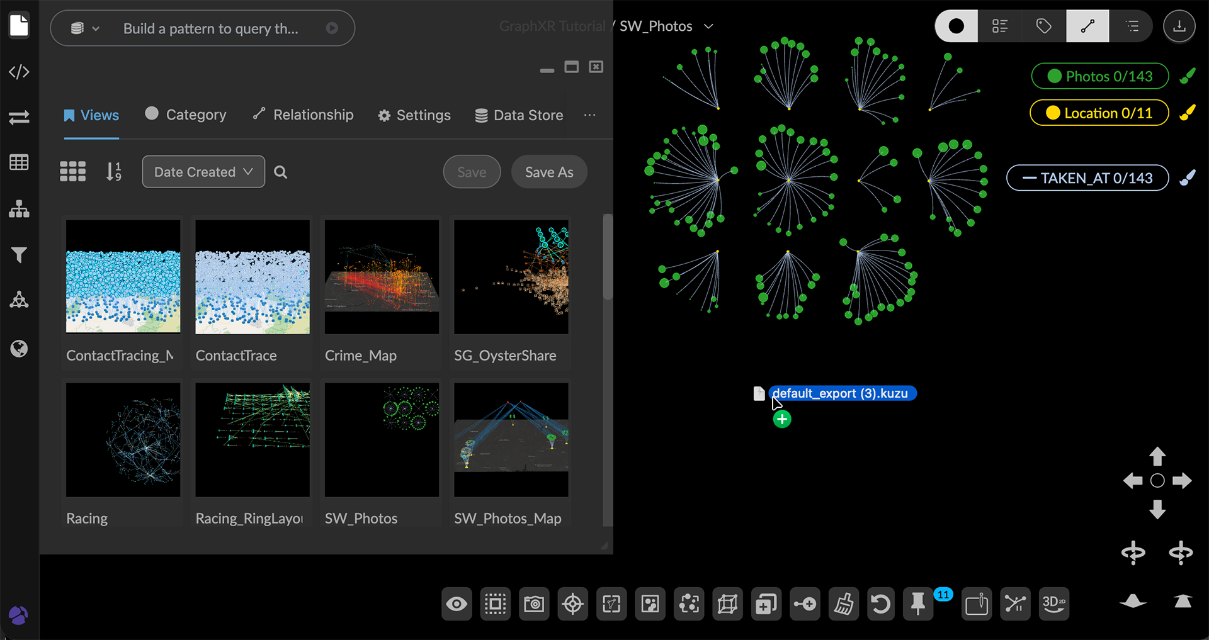1209x640 pixels.
Task: Toggle the 3D/2D view mode
Action: [1053, 605]
